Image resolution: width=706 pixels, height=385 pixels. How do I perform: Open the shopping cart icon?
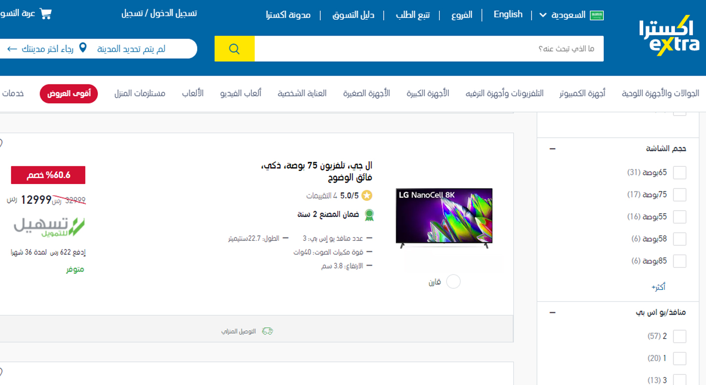pos(45,13)
